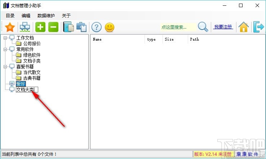Click the exit arrow icon

point(258,27)
